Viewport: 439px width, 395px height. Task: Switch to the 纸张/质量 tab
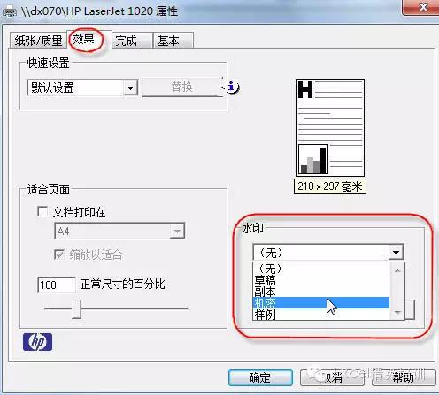click(x=38, y=41)
